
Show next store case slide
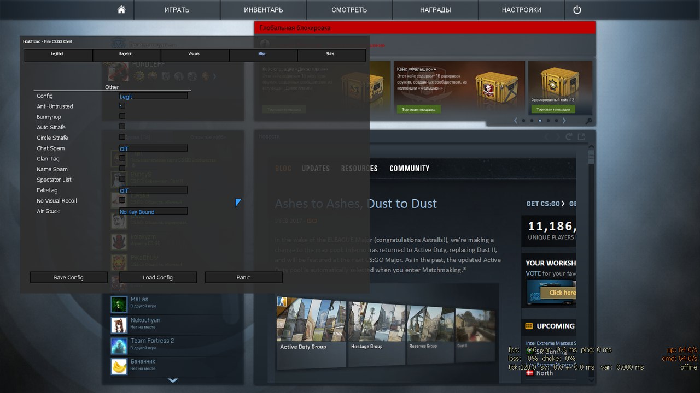pyautogui.click(x=564, y=121)
